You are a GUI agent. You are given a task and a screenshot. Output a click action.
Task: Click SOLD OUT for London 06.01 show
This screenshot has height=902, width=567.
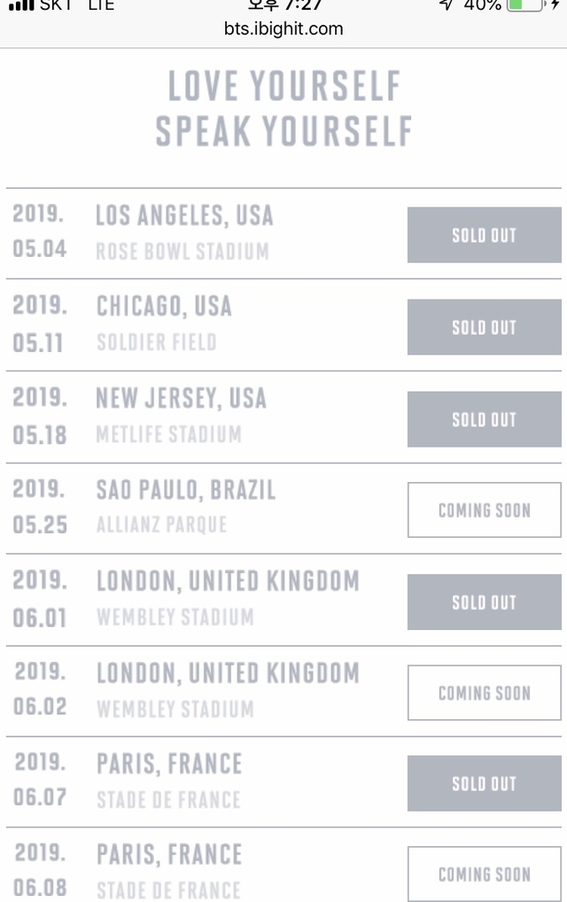click(484, 603)
